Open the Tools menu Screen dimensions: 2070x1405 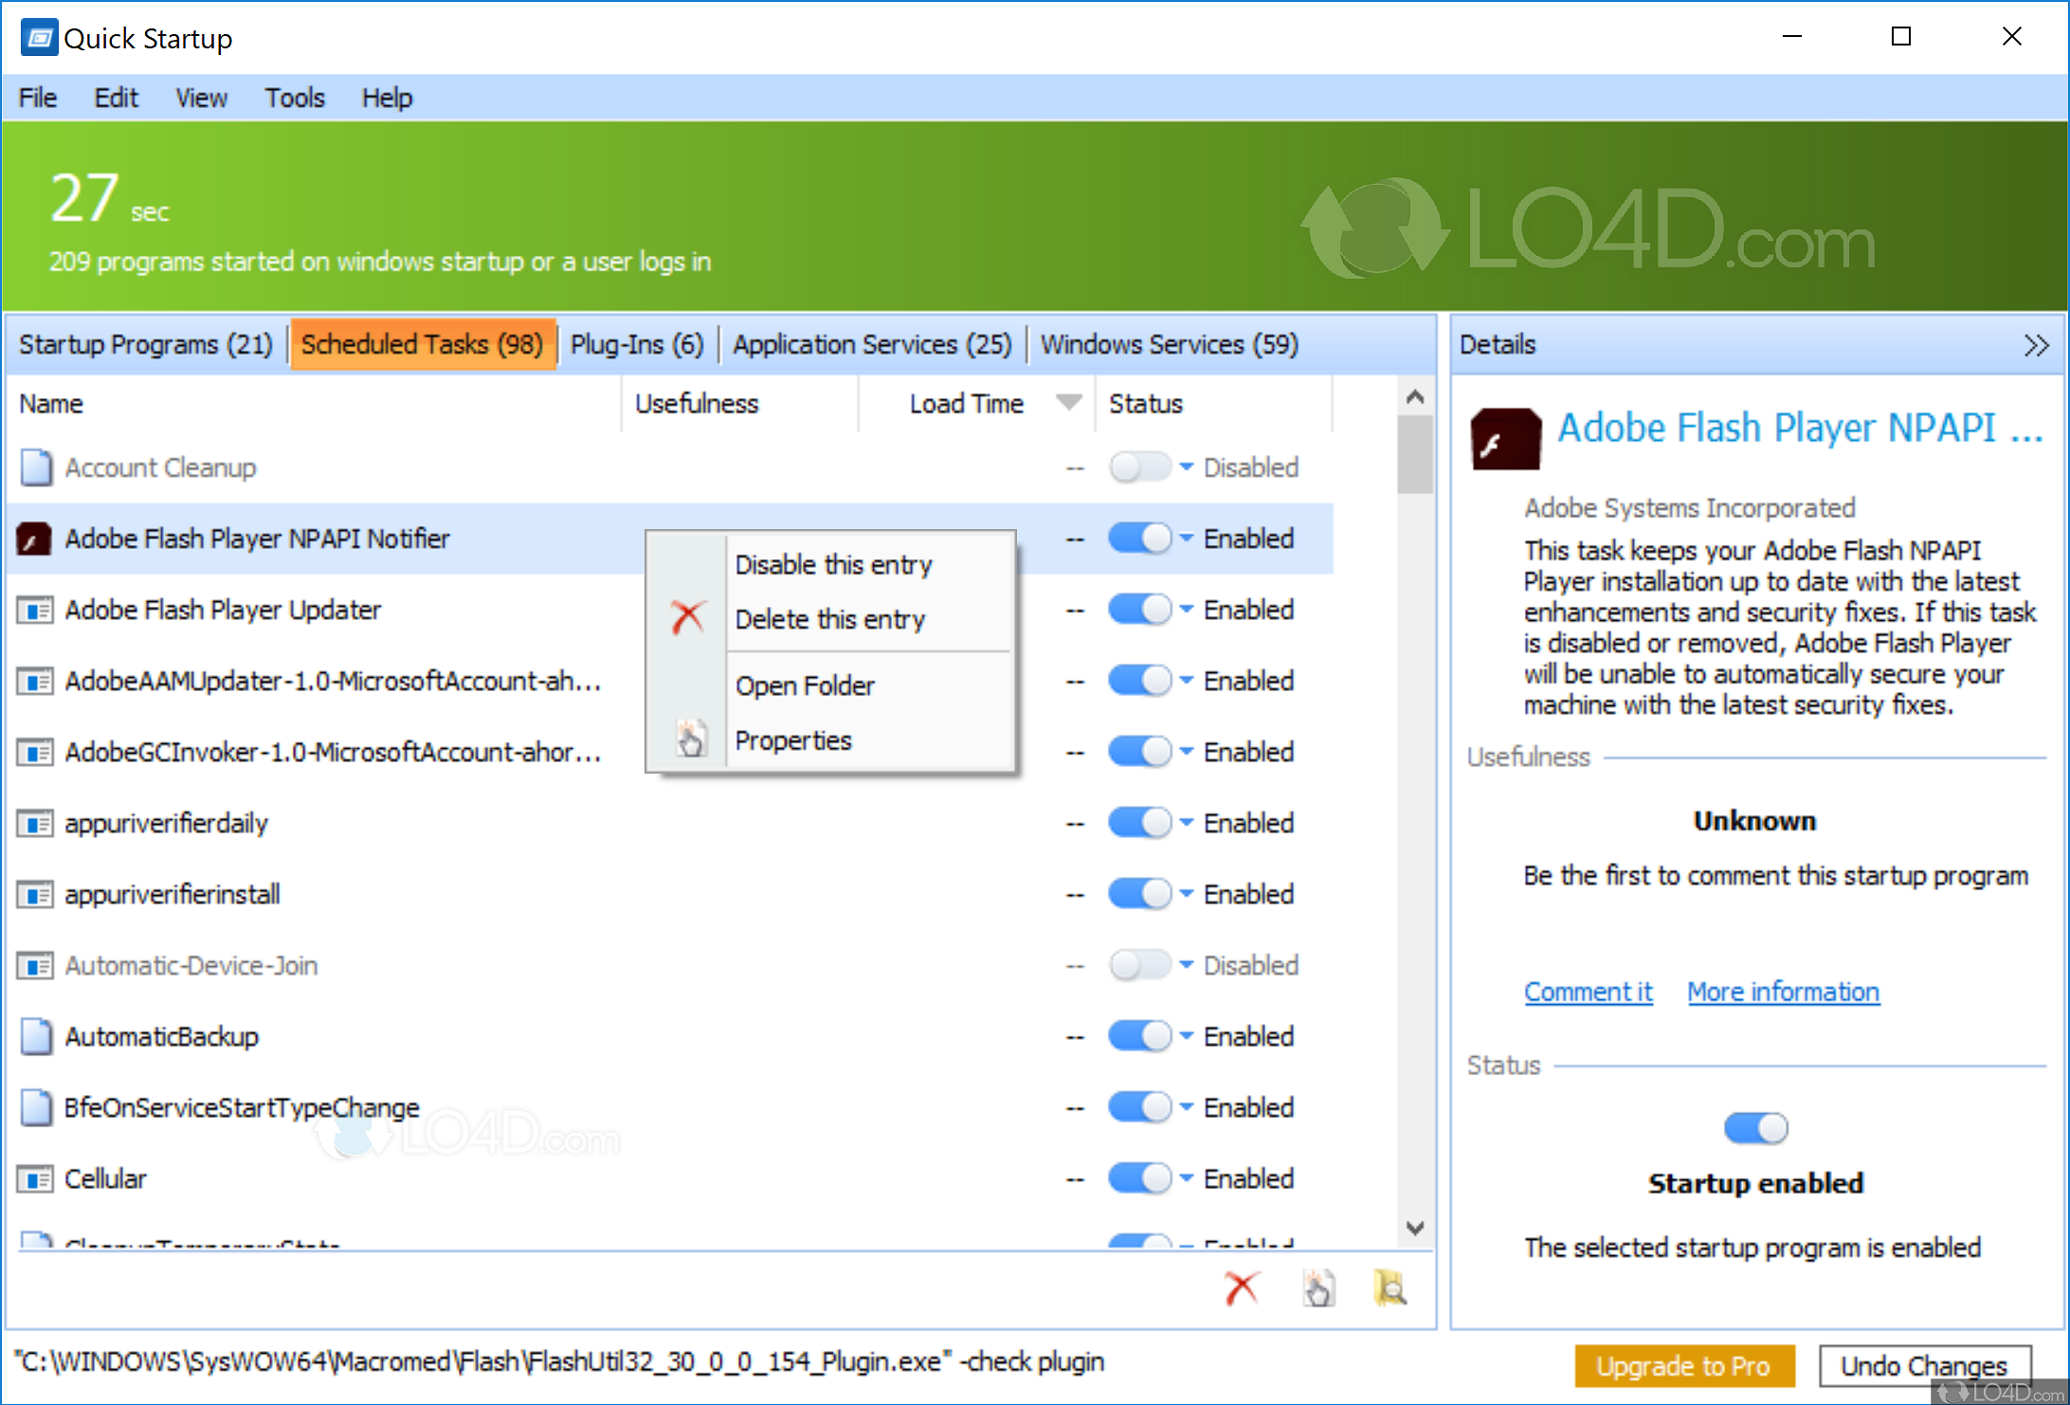(294, 98)
